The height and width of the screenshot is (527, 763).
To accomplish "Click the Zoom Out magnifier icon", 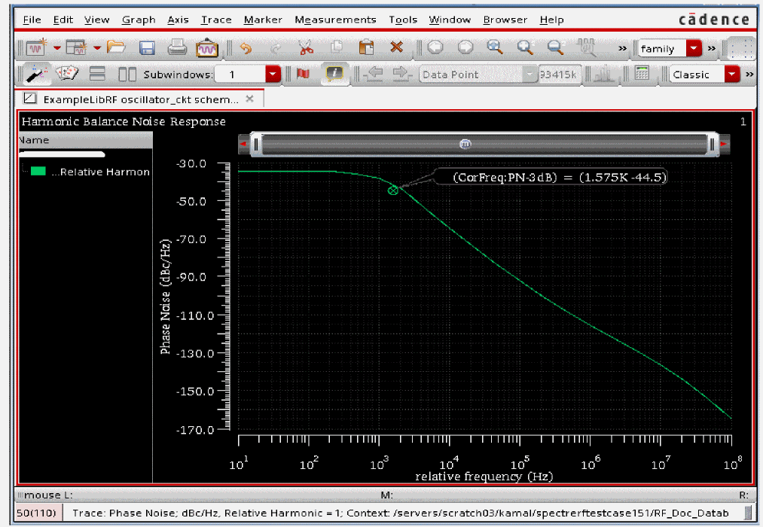I will 555,48.
